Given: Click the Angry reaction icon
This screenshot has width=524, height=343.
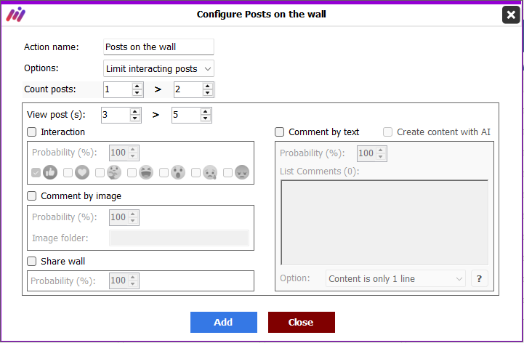Looking at the screenshot, I should 242,172.
